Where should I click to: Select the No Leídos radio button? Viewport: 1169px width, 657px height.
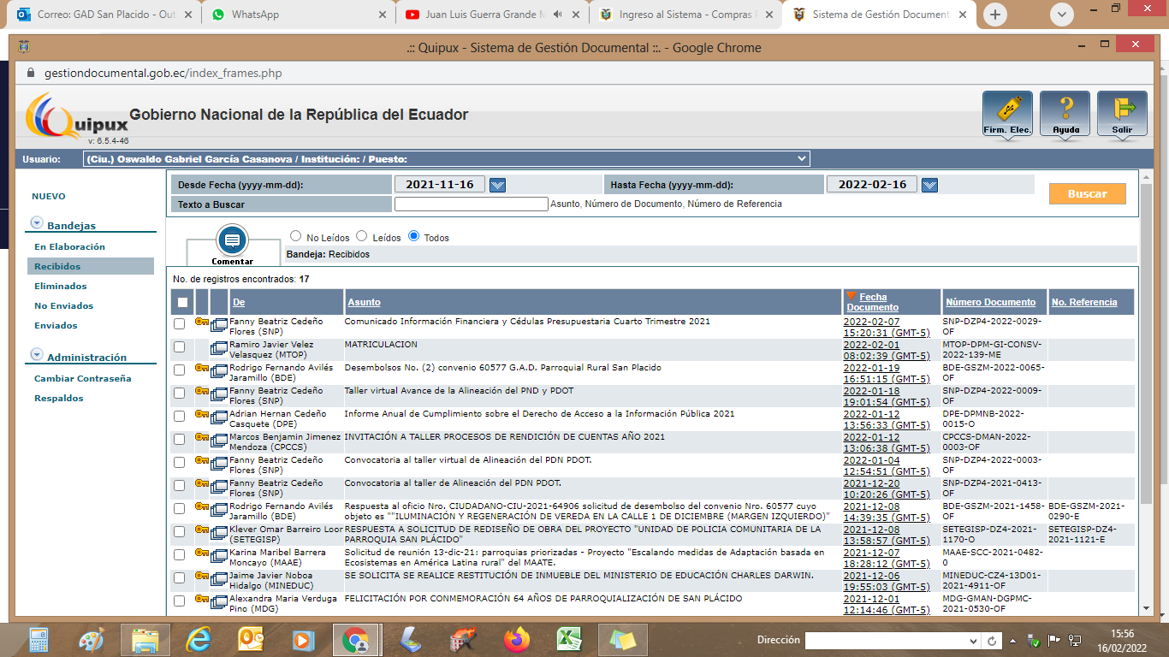[296, 236]
